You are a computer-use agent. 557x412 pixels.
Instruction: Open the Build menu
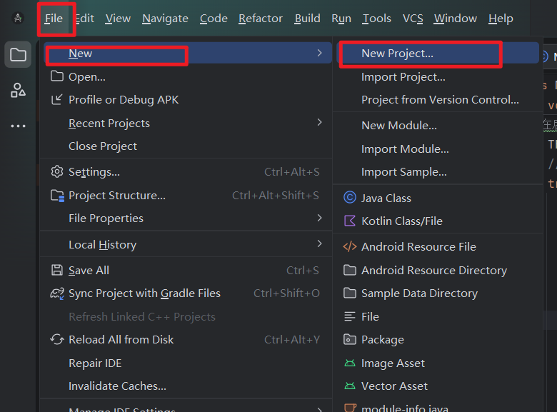point(307,18)
